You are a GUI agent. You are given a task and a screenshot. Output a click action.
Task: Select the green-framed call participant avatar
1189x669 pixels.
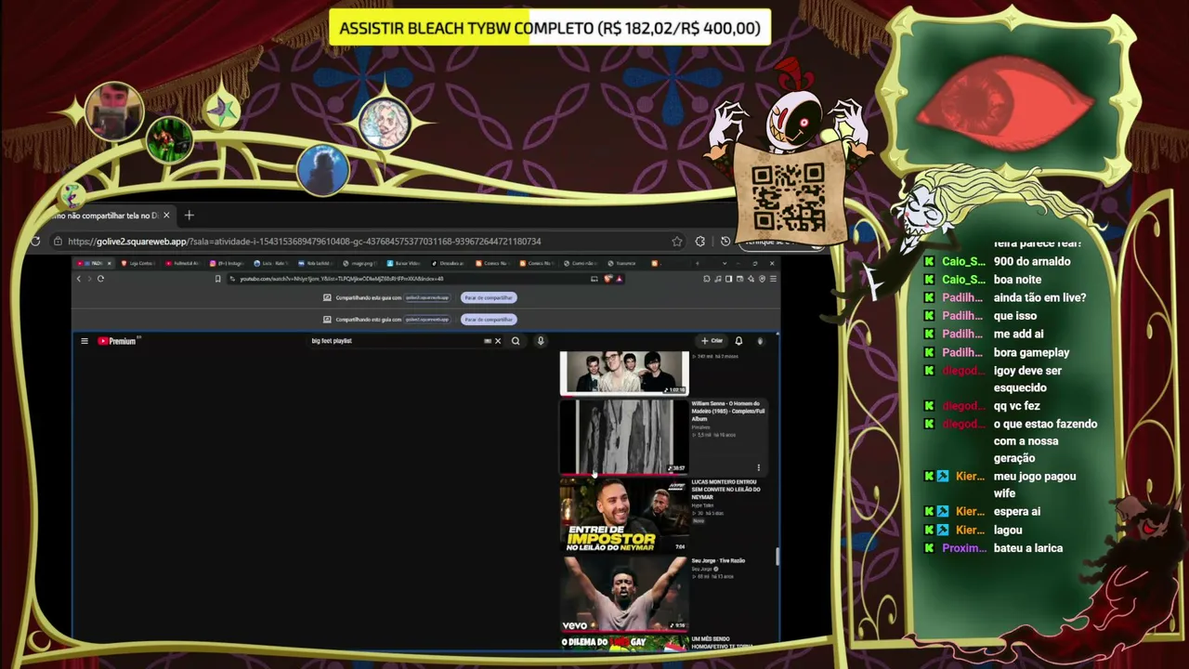point(169,139)
